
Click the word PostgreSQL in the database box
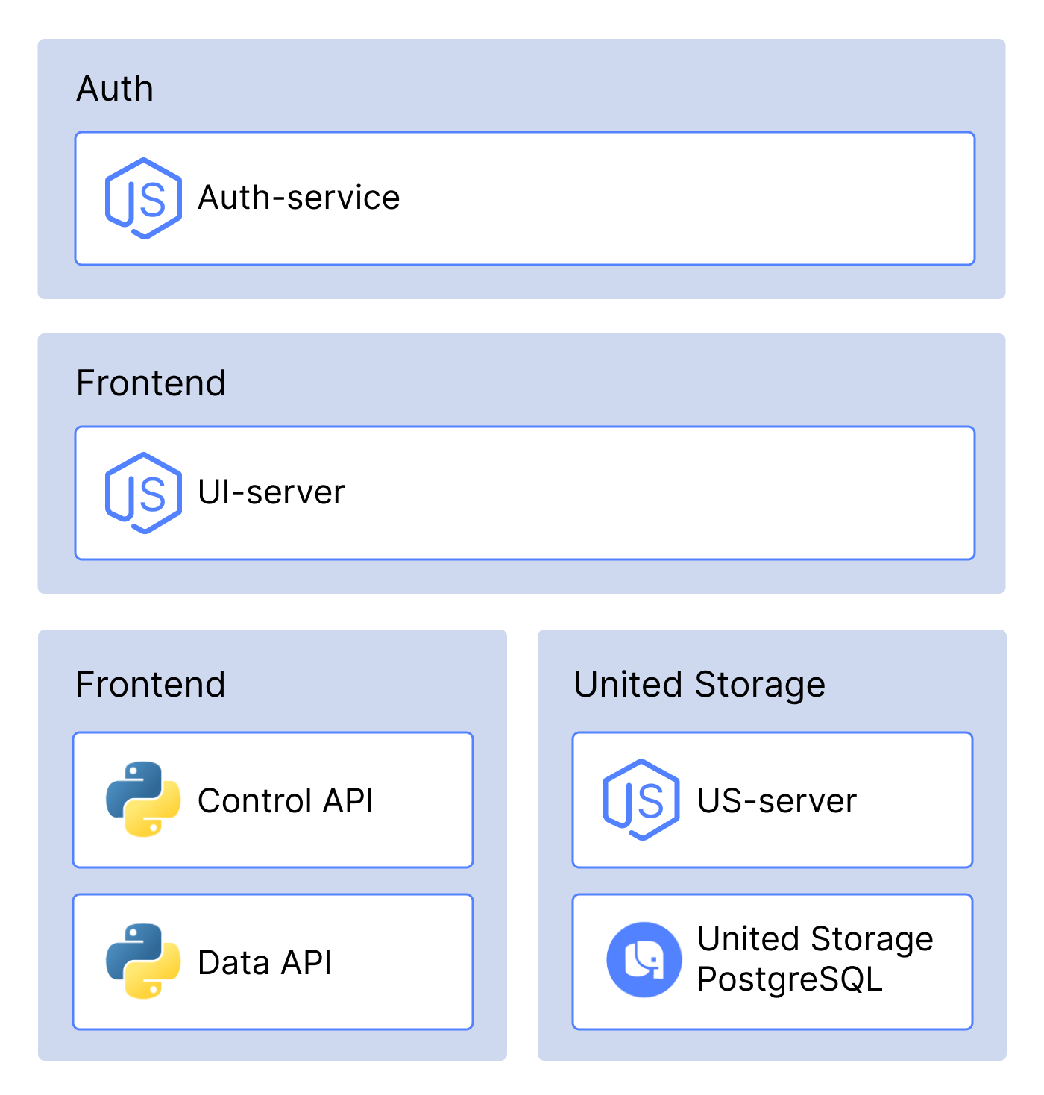pos(790,979)
